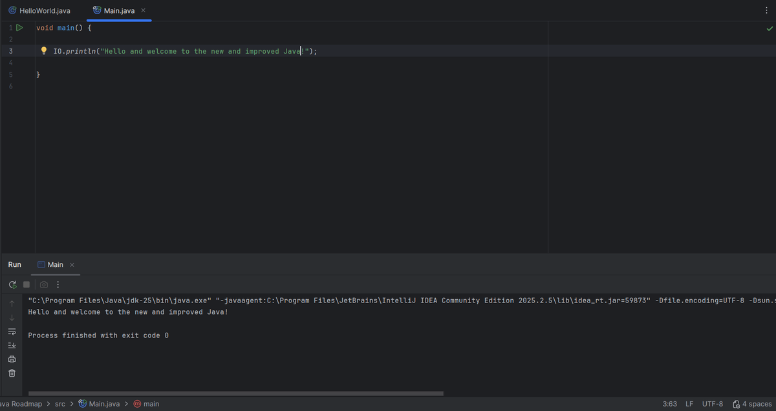Image resolution: width=776 pixels, height=411 pixels.
Task: Clear the Run console output
Action: [x=12, y=373]
